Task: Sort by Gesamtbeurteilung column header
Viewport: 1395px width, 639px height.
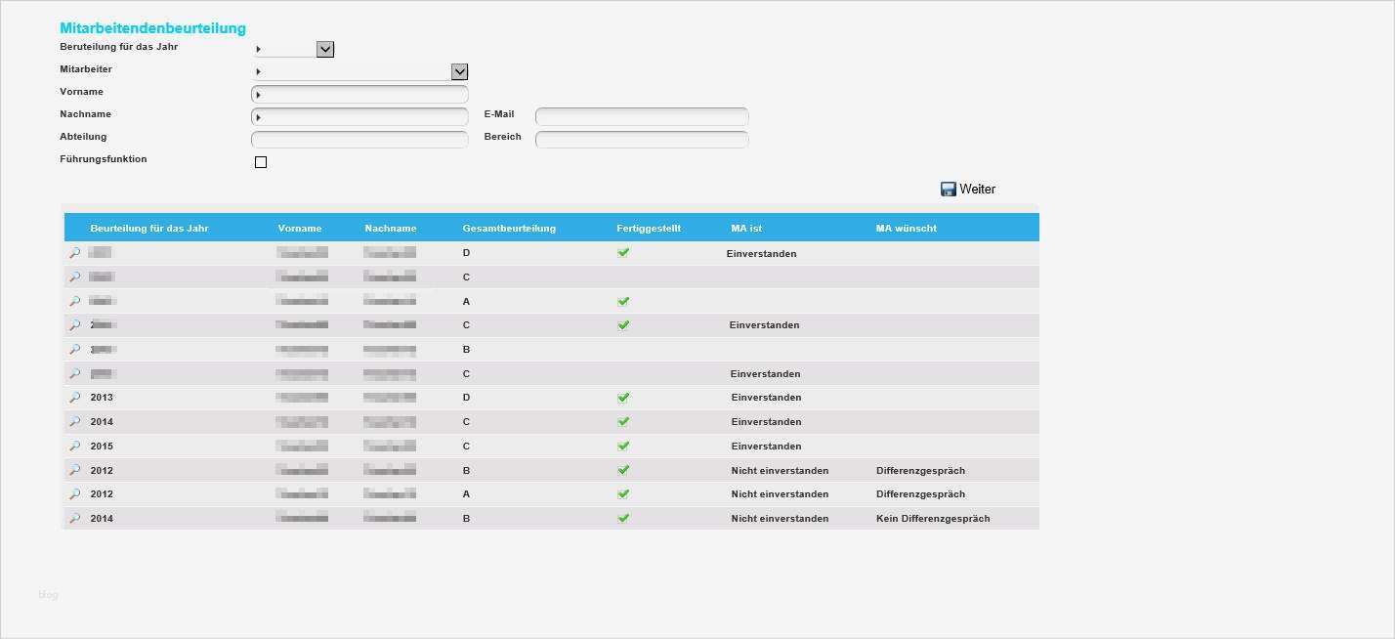Action: pyautogui.click(x=509, y=229)
